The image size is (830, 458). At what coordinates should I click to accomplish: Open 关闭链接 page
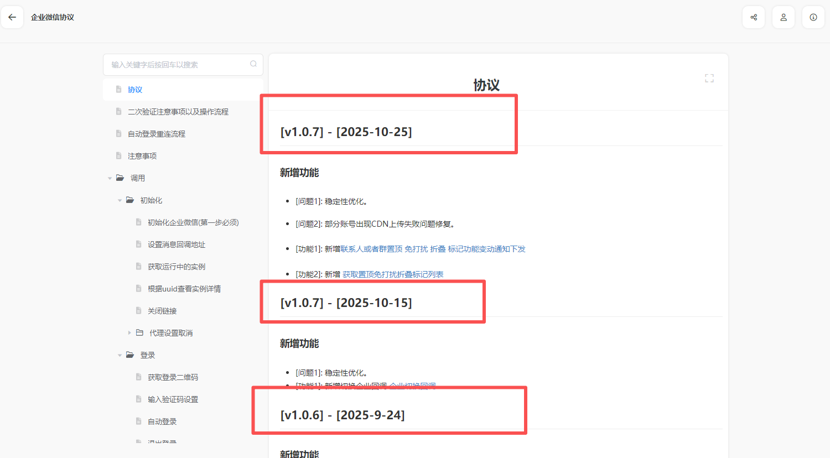pyautogui.click(x=183, y=311)
